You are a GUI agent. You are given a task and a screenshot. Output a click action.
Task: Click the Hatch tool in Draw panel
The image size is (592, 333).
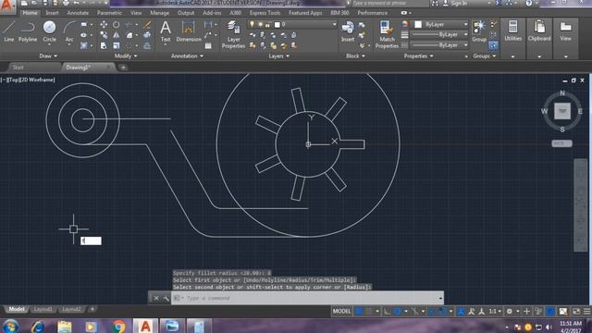[x=84, y=45]
